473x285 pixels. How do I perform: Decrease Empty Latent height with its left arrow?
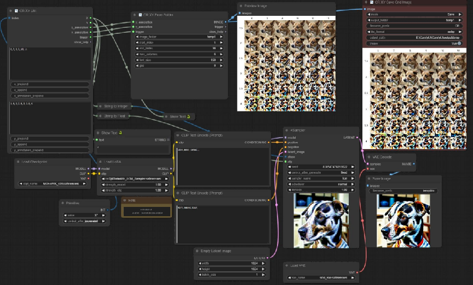click(200, 269)
